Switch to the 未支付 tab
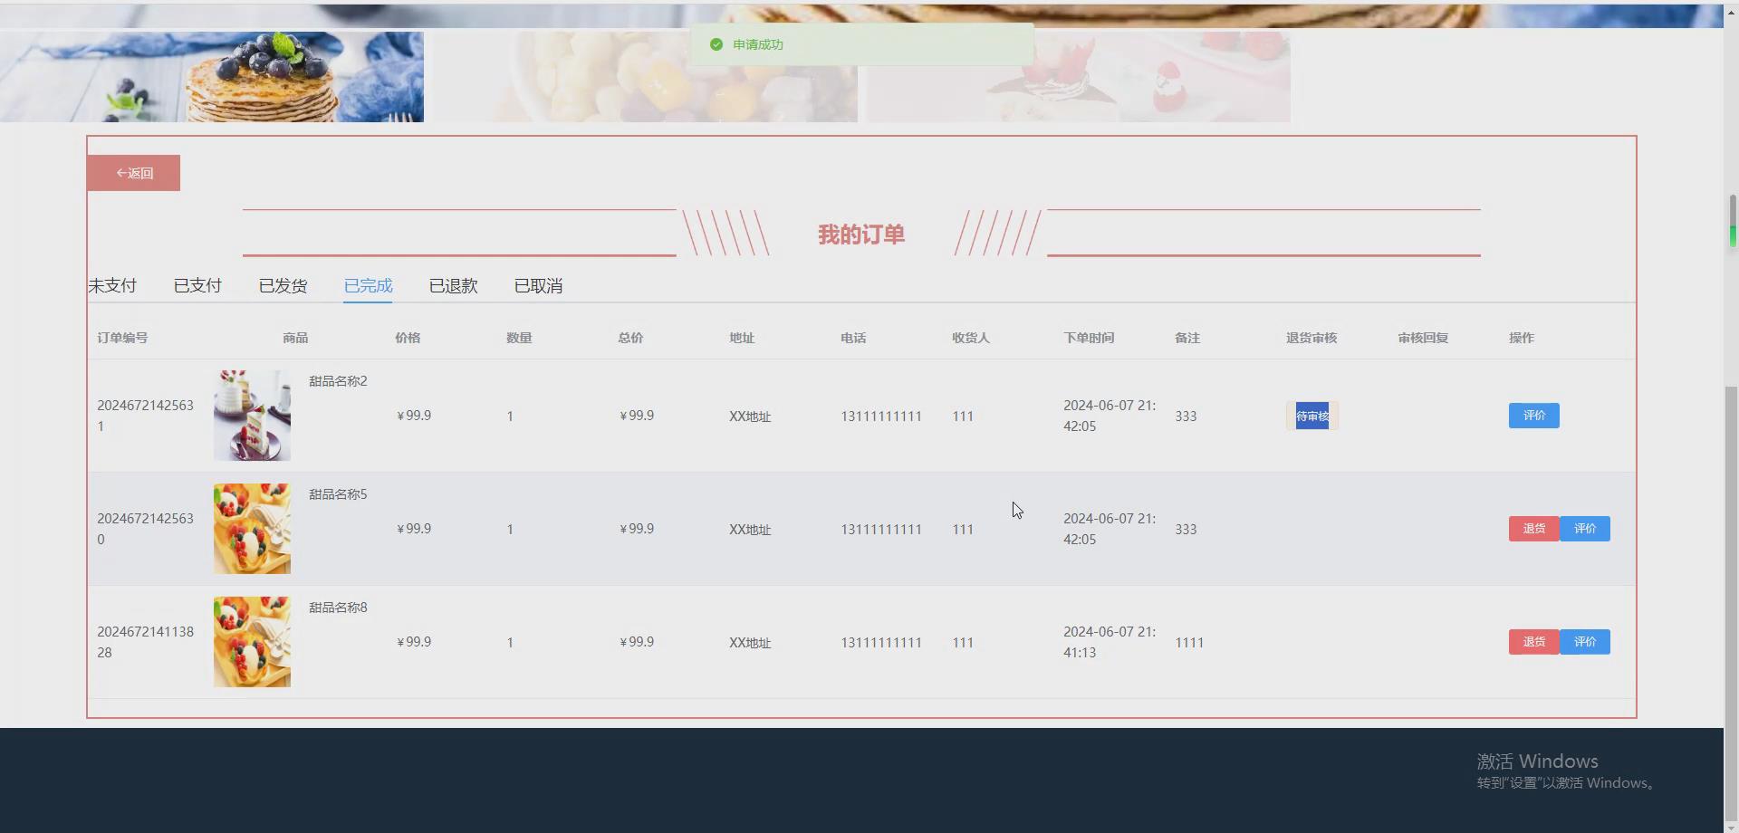The height and width of the screenshot is (833, 1739). pyautogui.click(x=112, y=286)
